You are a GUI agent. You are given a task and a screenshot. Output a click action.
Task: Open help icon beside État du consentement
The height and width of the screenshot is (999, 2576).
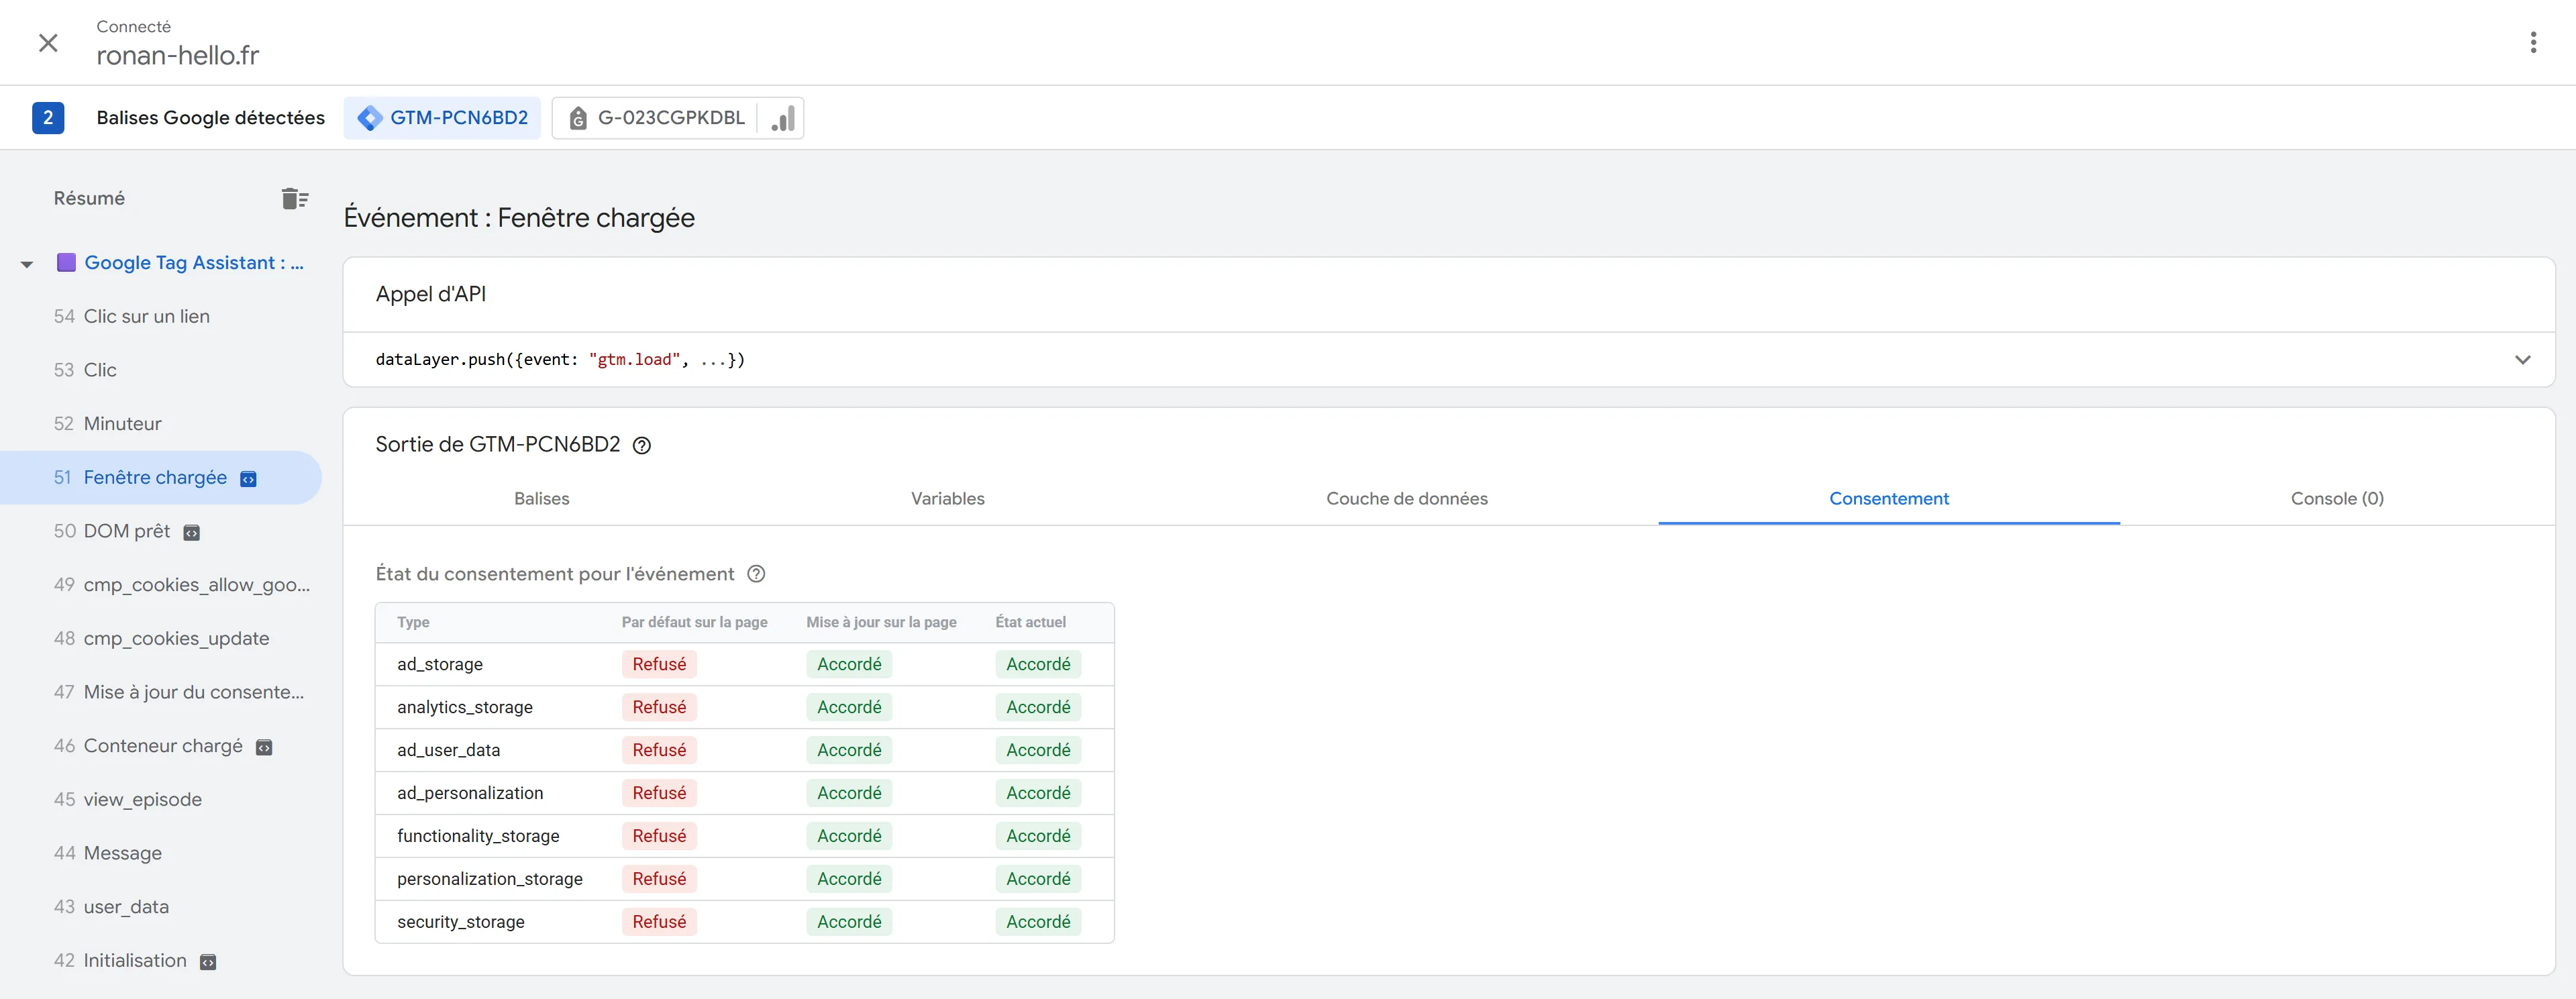click(756, 574)
